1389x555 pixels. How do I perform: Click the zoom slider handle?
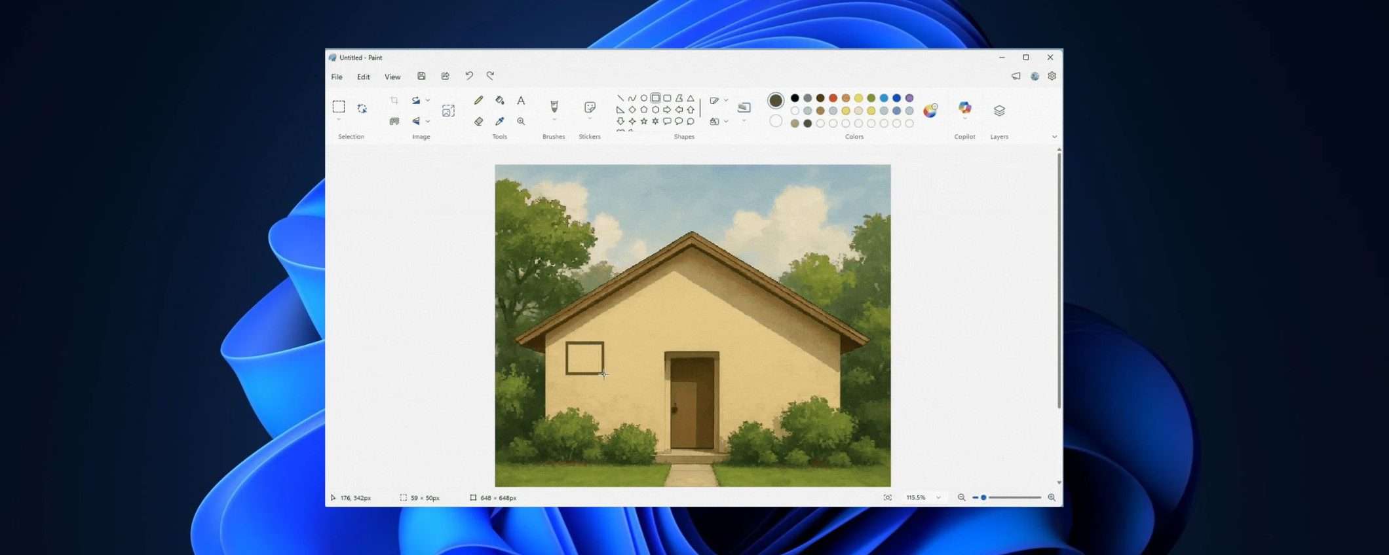(x=983, y=497)
